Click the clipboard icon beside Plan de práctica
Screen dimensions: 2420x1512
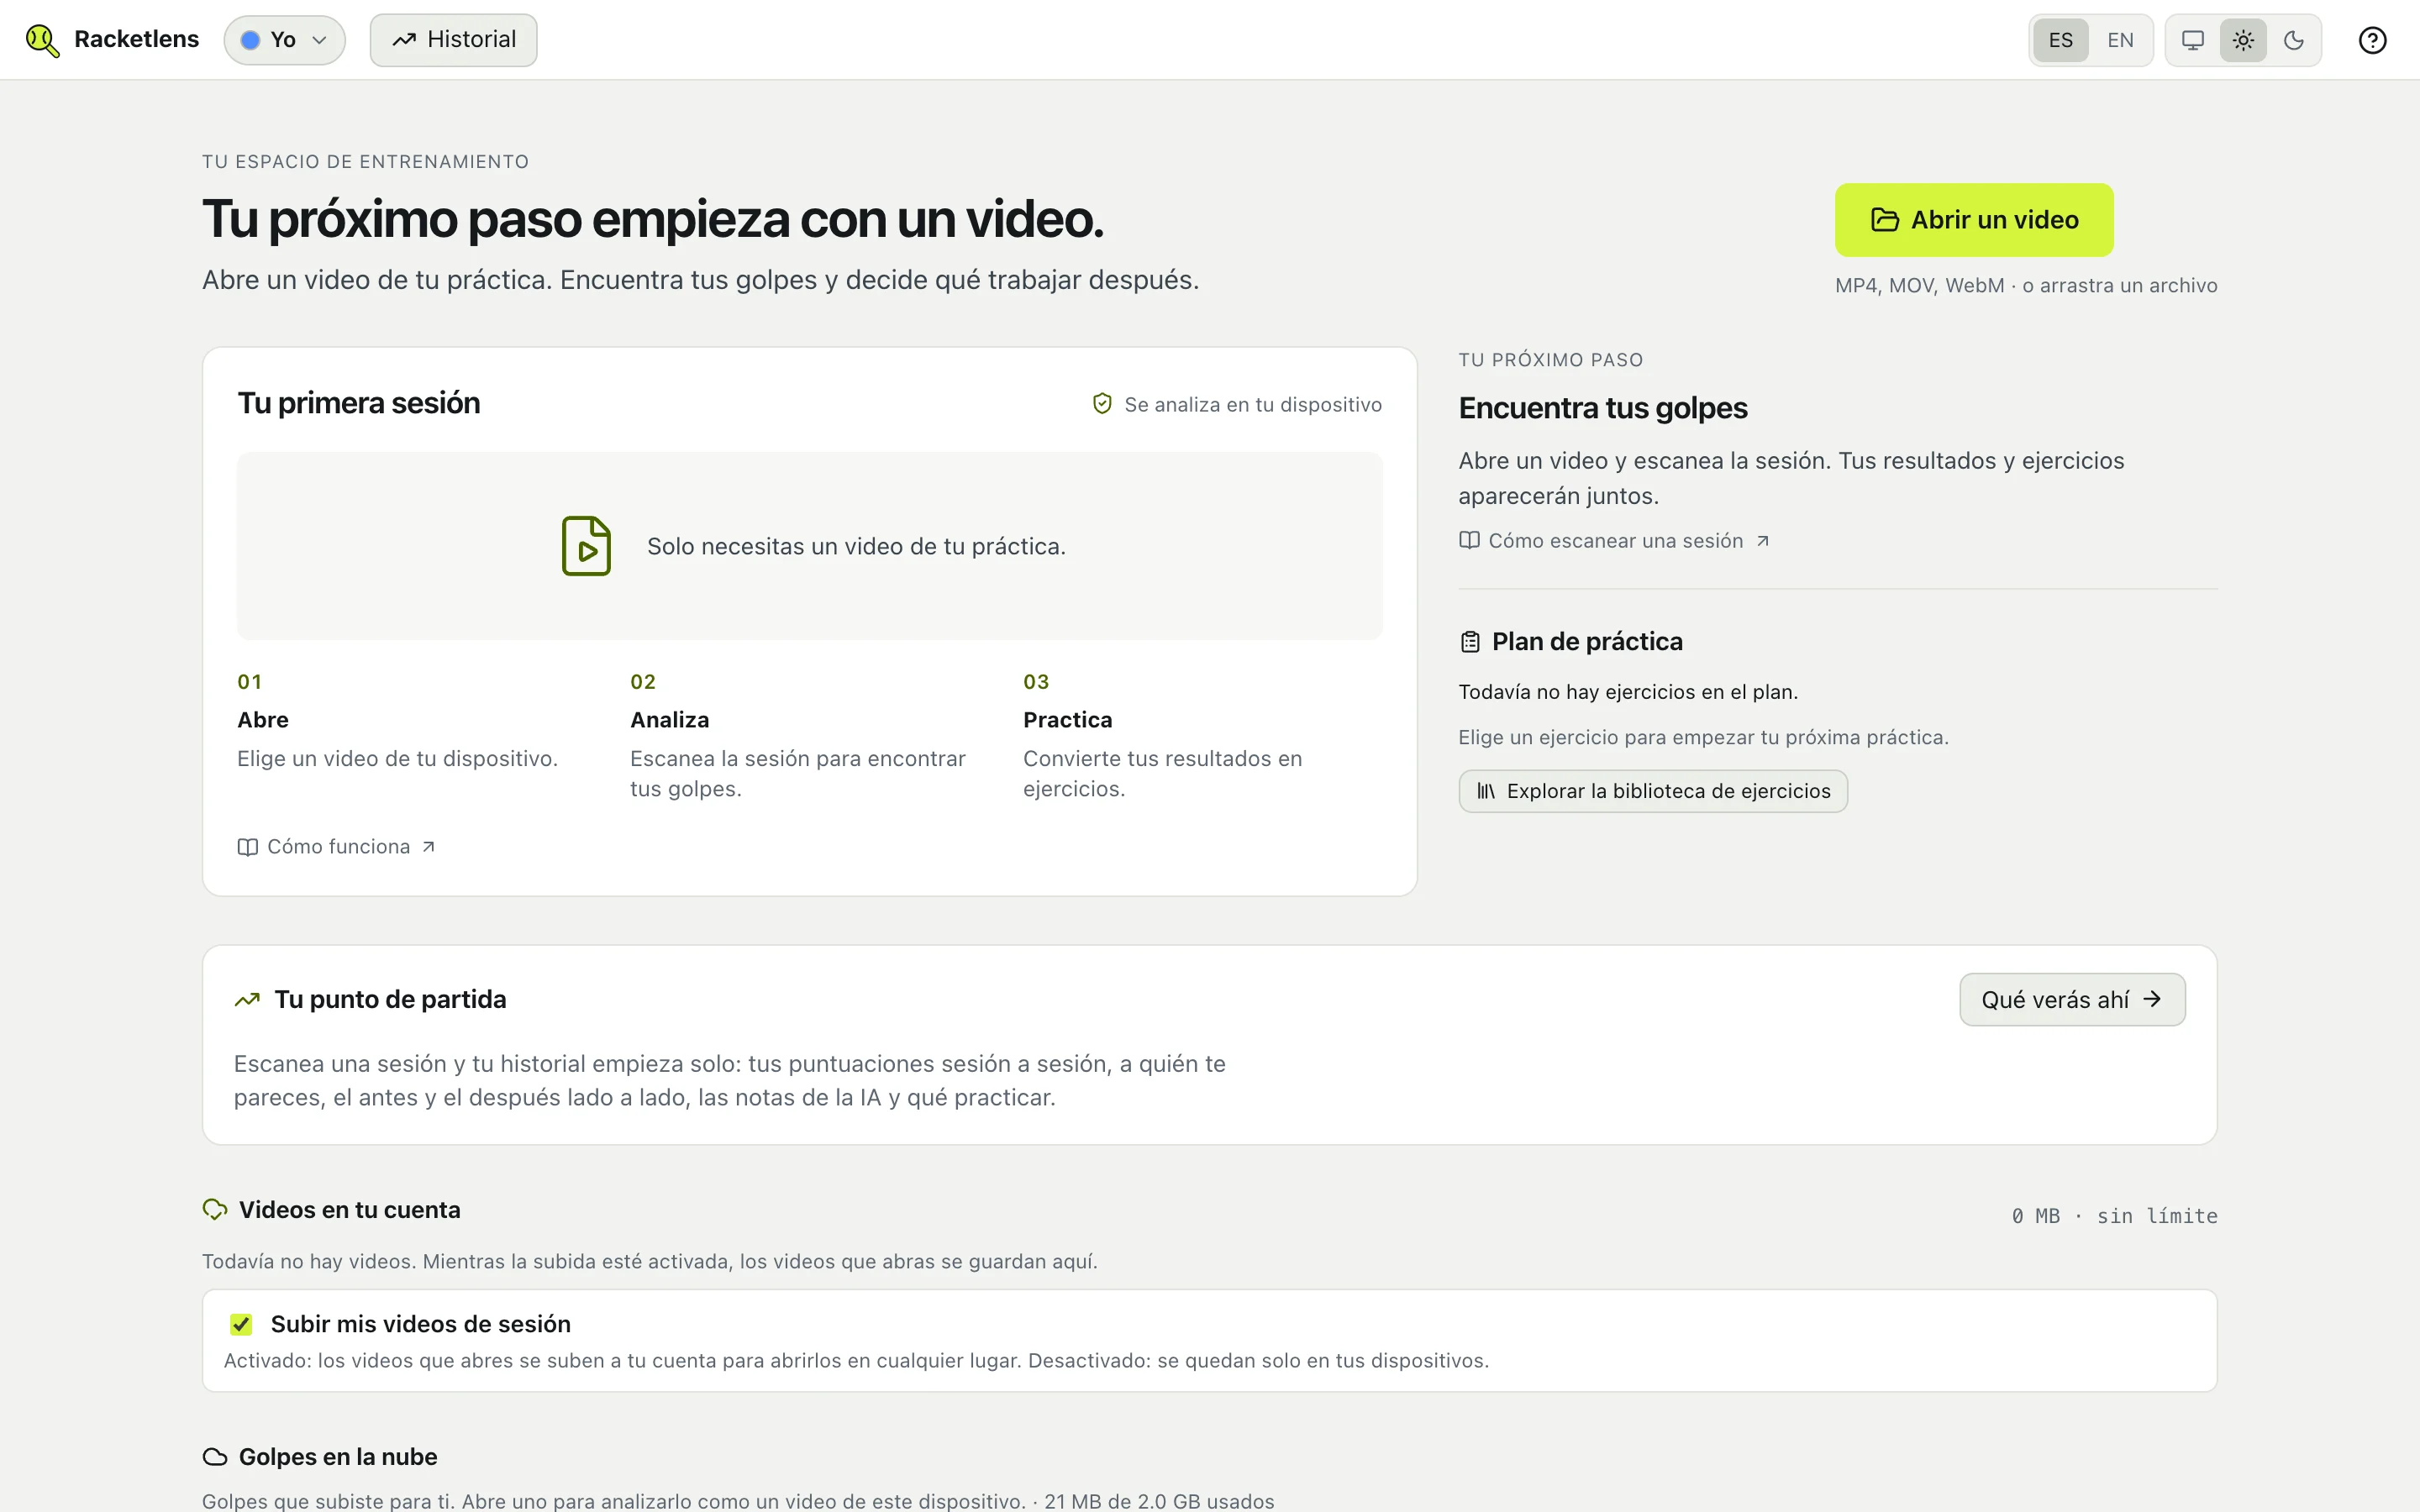(1469, 642)
